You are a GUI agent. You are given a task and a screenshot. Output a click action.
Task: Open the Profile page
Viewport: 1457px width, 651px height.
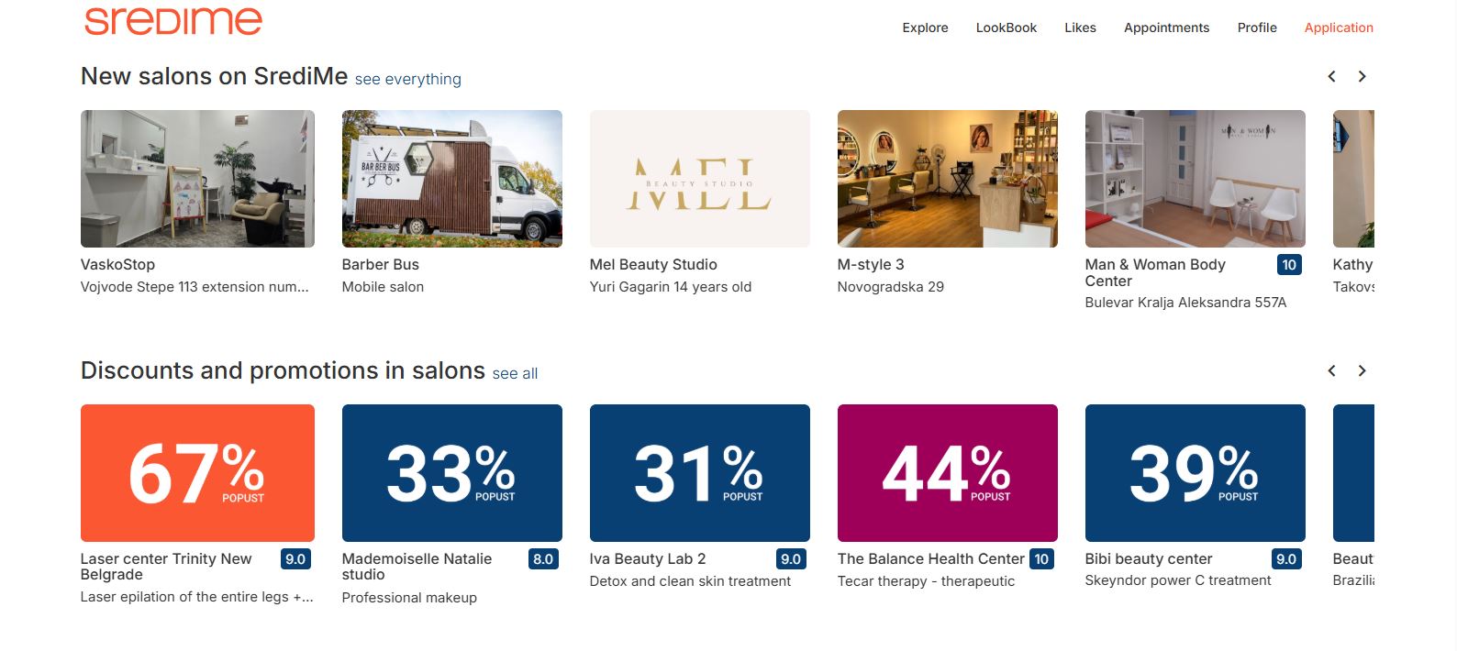point(1256,28)
